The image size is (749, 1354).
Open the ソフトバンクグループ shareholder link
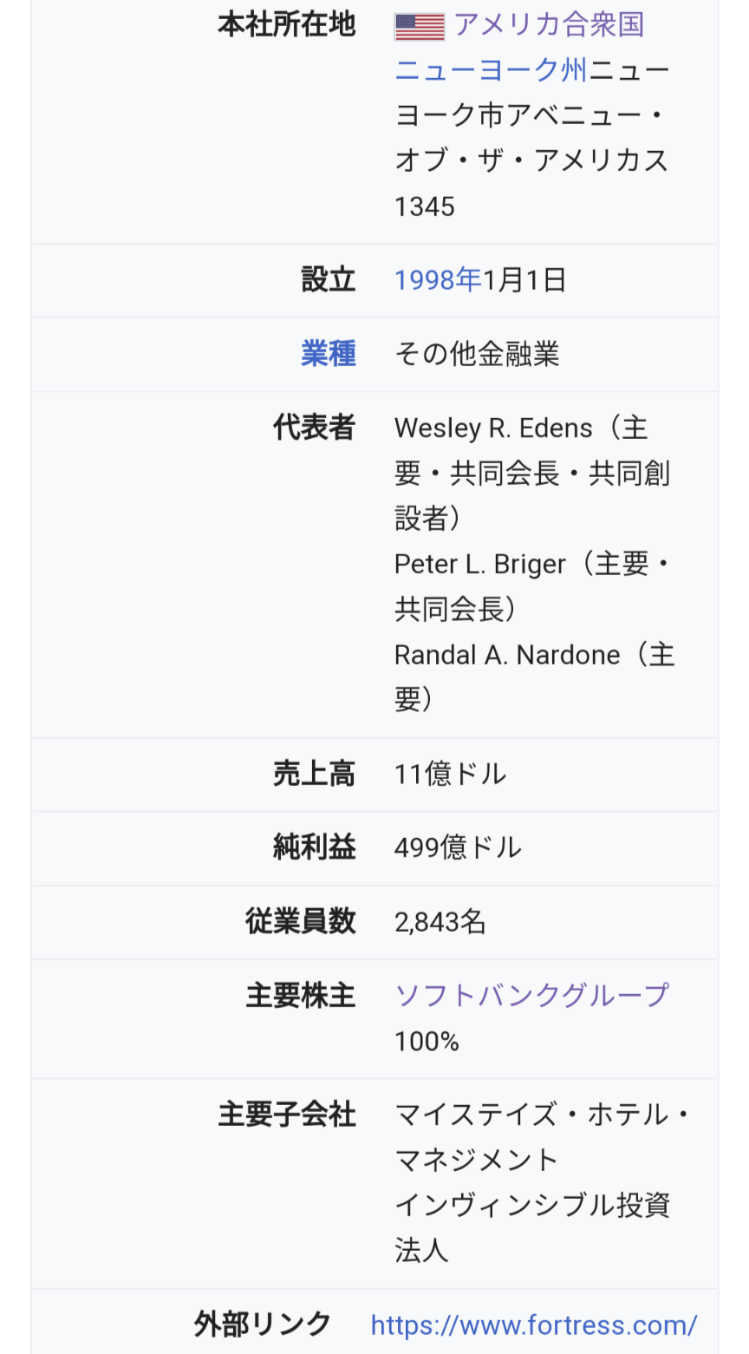point(531,995)
